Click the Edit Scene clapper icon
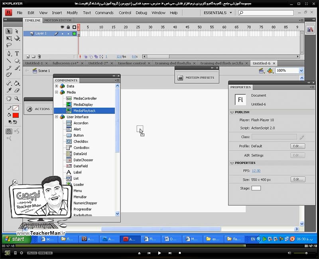 (262, 71)
